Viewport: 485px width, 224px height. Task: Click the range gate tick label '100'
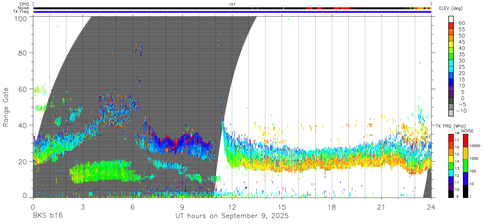pyautogui.click(x=21, y=18)
